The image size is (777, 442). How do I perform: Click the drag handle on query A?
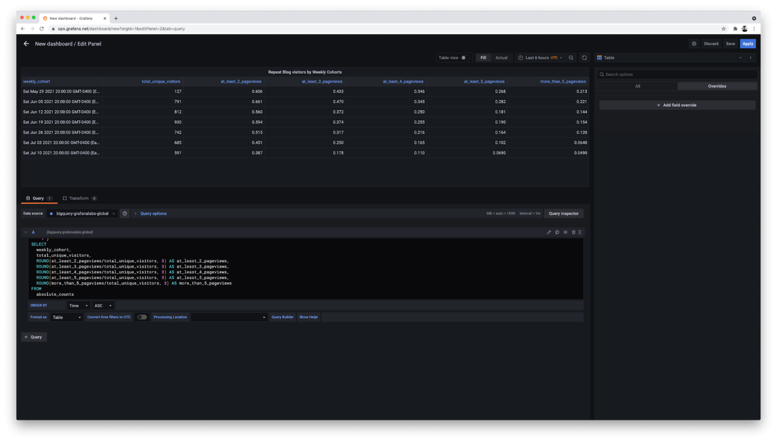(580, 232)
